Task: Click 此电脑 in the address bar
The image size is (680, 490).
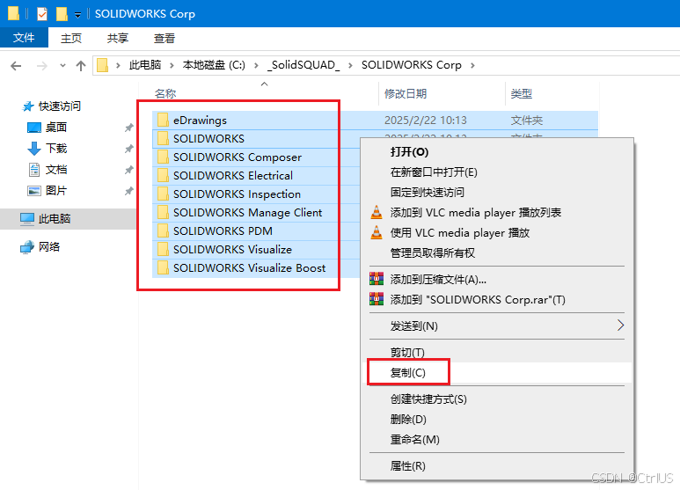Action: point(145,65)
